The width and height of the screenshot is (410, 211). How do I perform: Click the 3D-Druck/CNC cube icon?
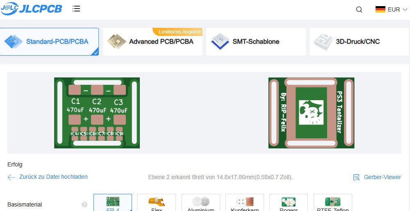point(323,42)
